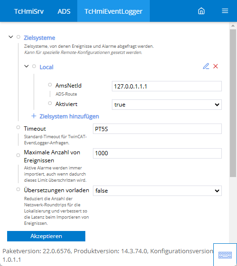Screen dimensions: 237x266
Task: Select the TcHmiEventLogger tab
Action: pos(113,11)
